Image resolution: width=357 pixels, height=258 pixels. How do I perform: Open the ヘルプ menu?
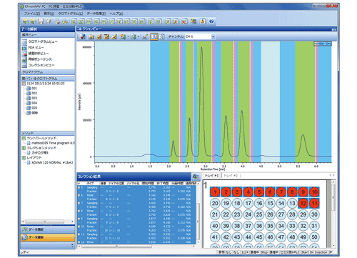[x=116, y=14]
